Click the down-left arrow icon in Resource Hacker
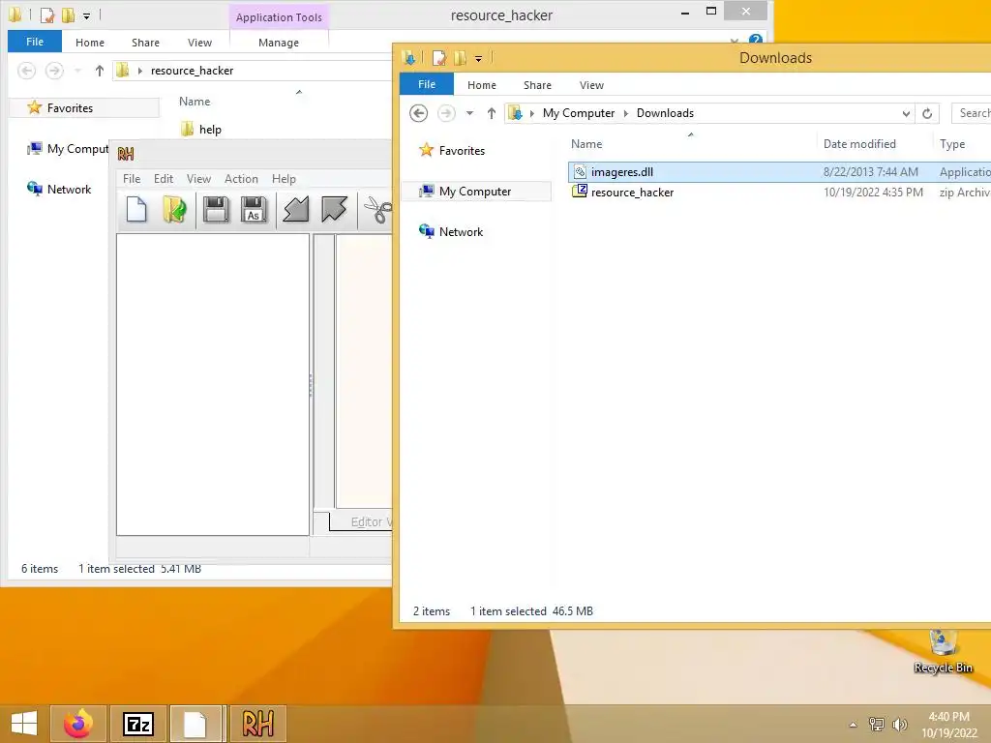The width and height of the screenshot is (991, 743). tap(295, 210)
